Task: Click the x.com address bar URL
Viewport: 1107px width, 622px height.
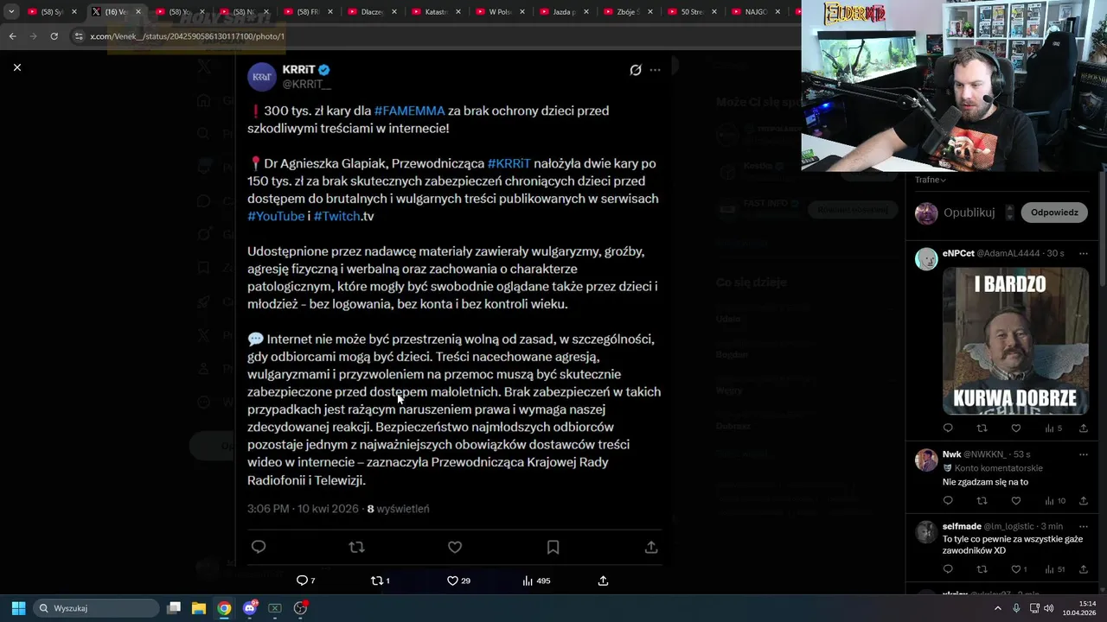Action: pos(187,36)
